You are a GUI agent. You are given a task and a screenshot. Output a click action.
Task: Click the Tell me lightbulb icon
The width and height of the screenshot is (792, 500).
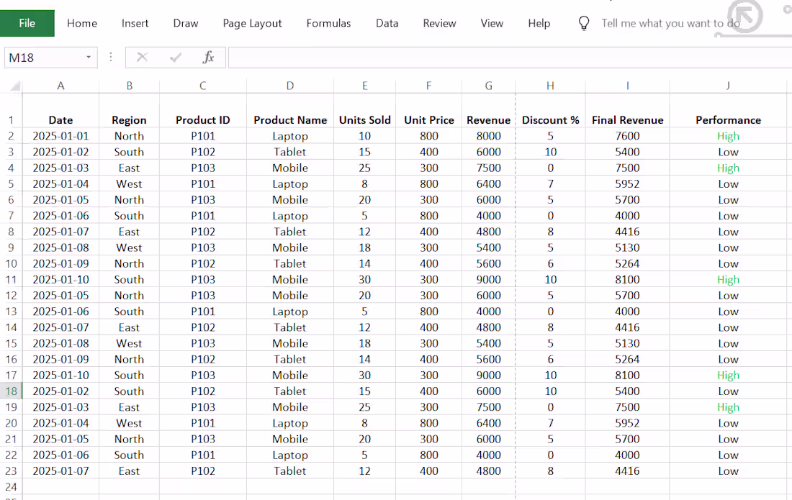coord(584,23)
